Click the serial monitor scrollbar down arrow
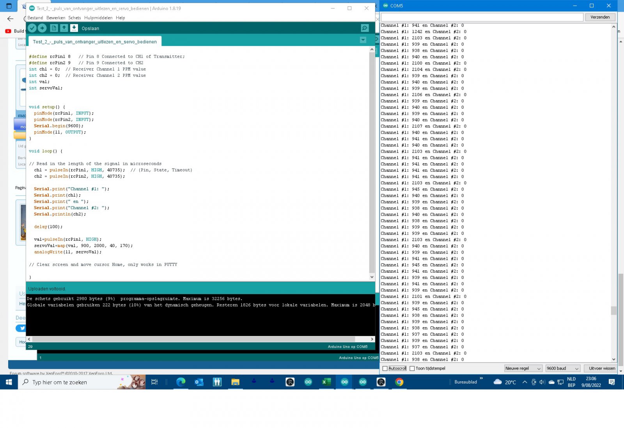The image size is (624, 428). click(x=614, y=359)
